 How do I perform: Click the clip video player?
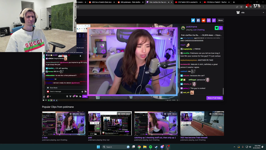[x=111, y=62]
